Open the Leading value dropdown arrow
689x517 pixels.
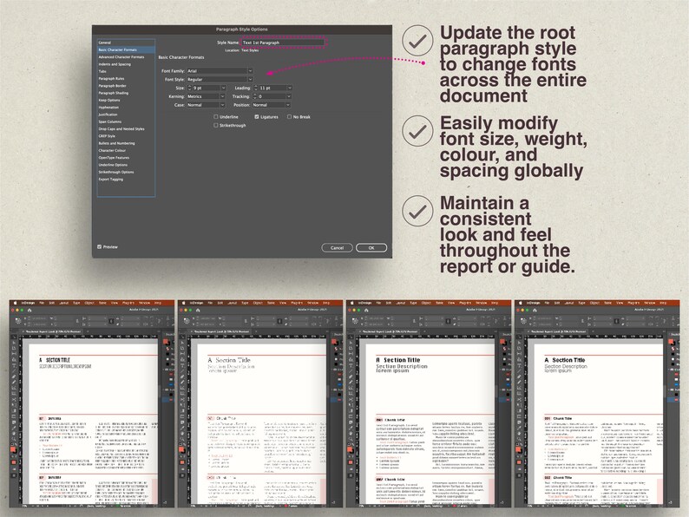[289, 88]
